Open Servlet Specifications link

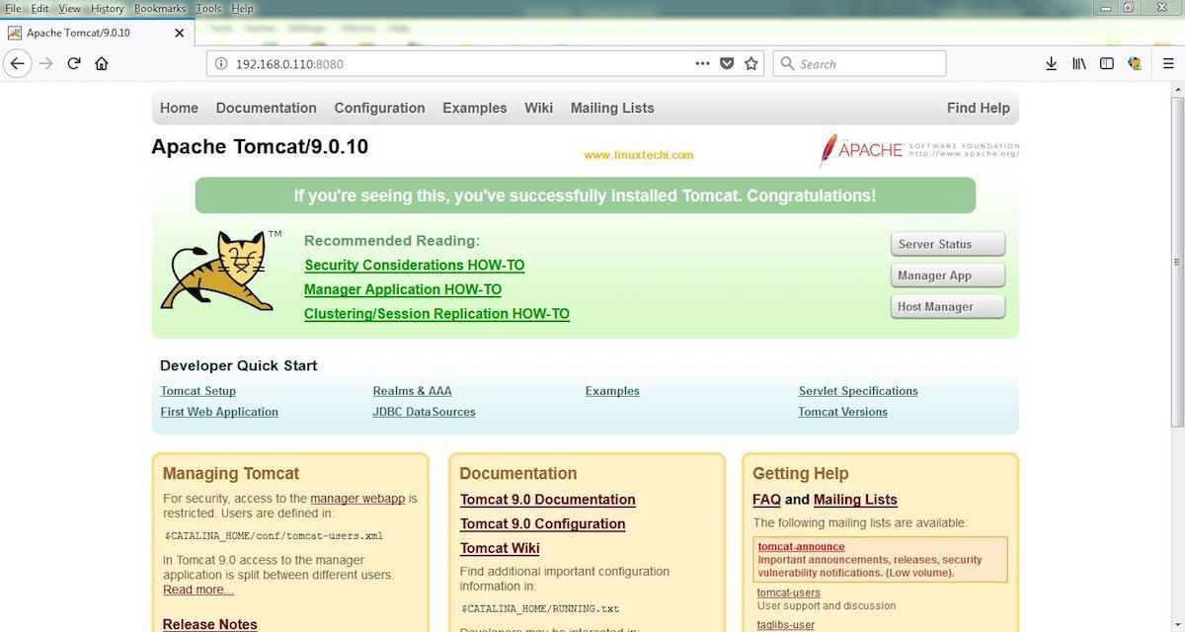click(858, 391)
